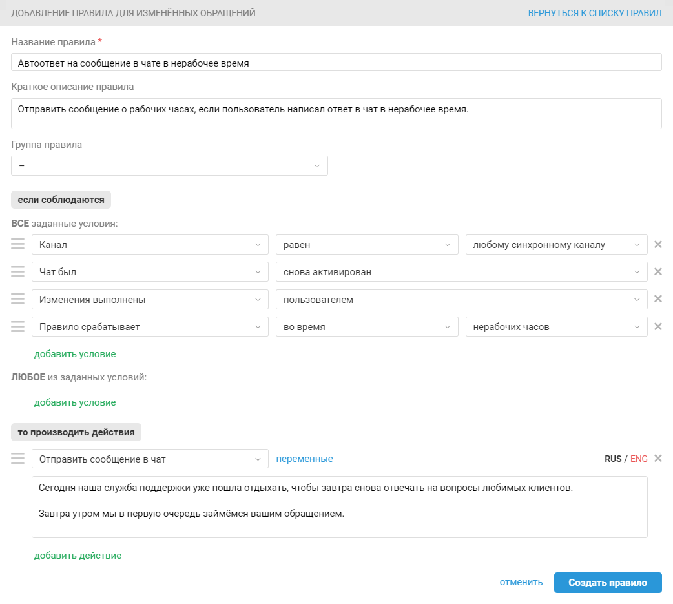Open the снова активирован dropdown
This screenshot has width=673, height=604.
[x=461, y=272]
